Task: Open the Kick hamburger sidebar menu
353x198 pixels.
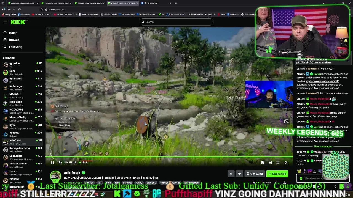Action: coord(6,22)
